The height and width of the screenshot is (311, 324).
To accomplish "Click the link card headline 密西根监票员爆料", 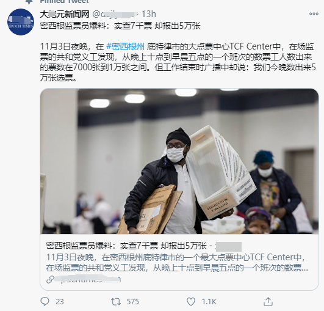I will click(126, 246).
